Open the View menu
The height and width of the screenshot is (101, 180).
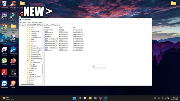pos(29,22)
